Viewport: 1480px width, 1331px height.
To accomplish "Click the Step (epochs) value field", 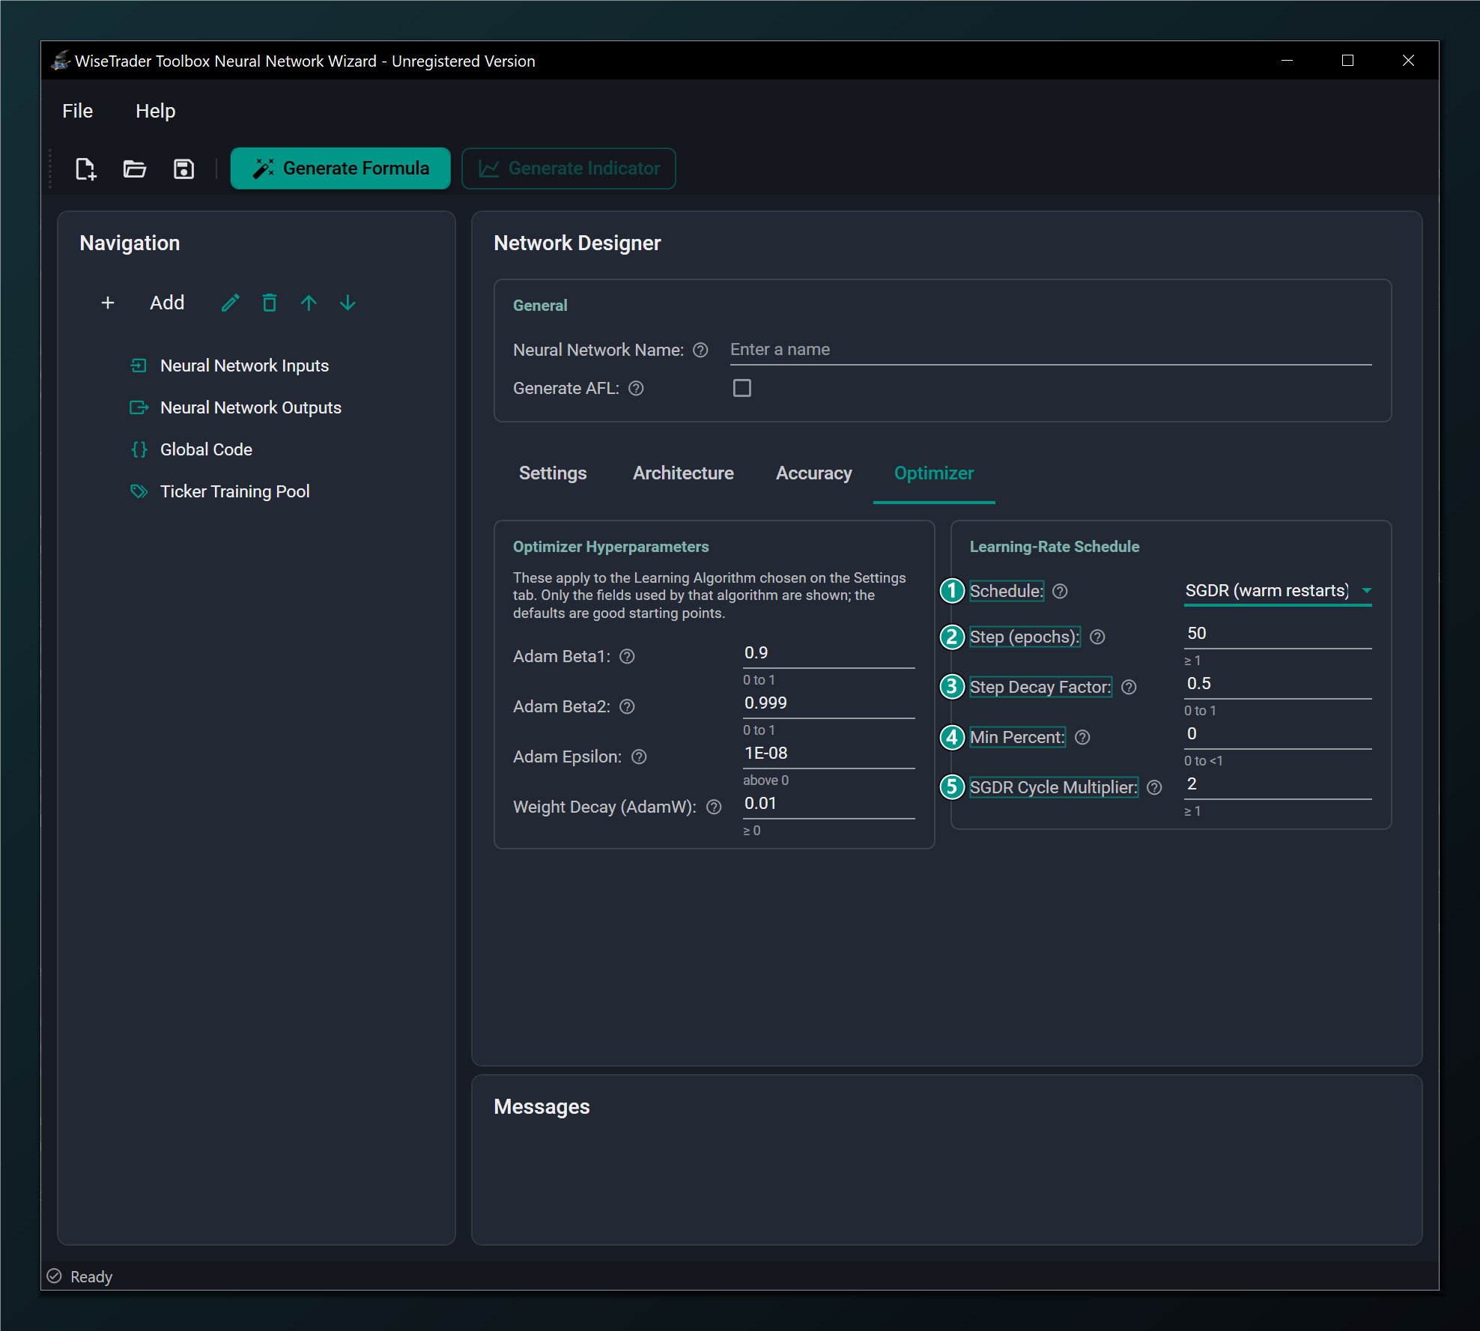I will [1278, 634].
